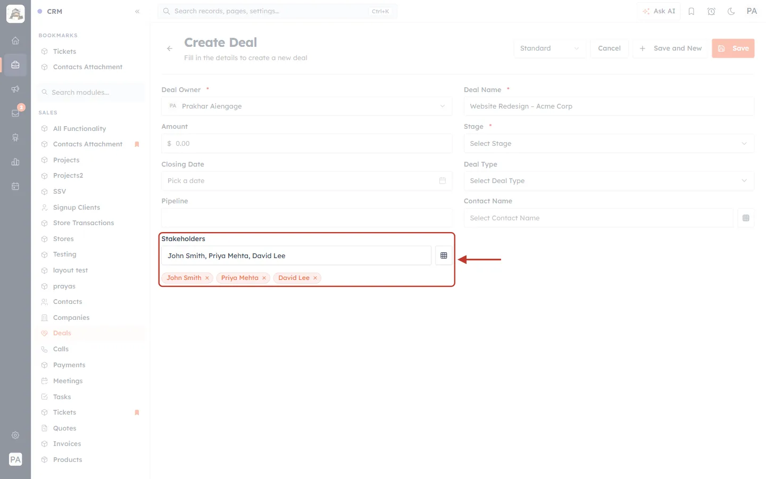Open the layout test module

(70, 270)
